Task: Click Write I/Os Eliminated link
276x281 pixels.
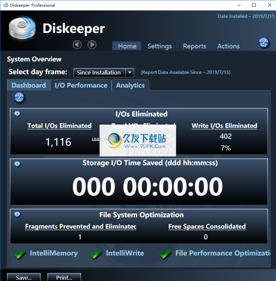Action: tap(225, 126)
